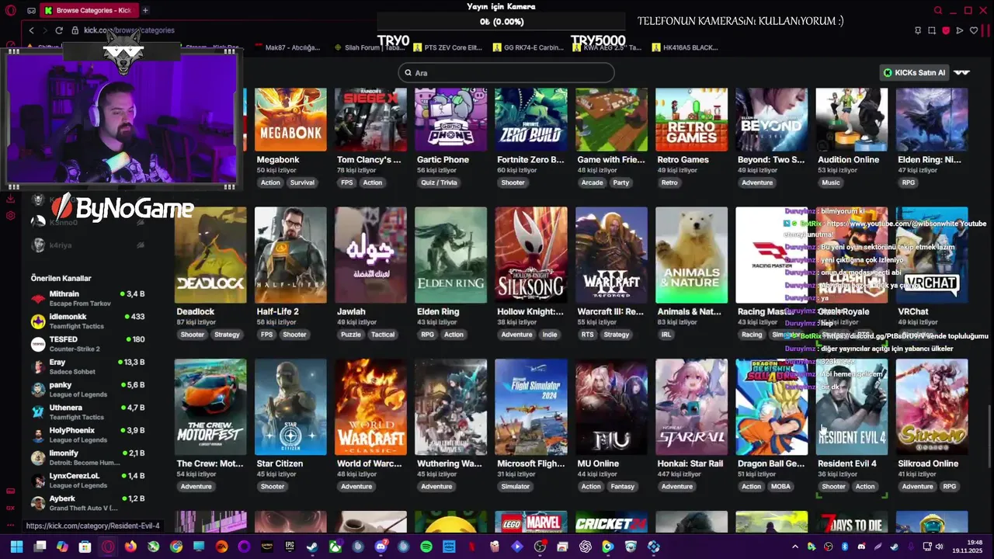Select Simulator tag under Microsoft Flight
Screen dimensions: 994x559
[x=515, y=487]
